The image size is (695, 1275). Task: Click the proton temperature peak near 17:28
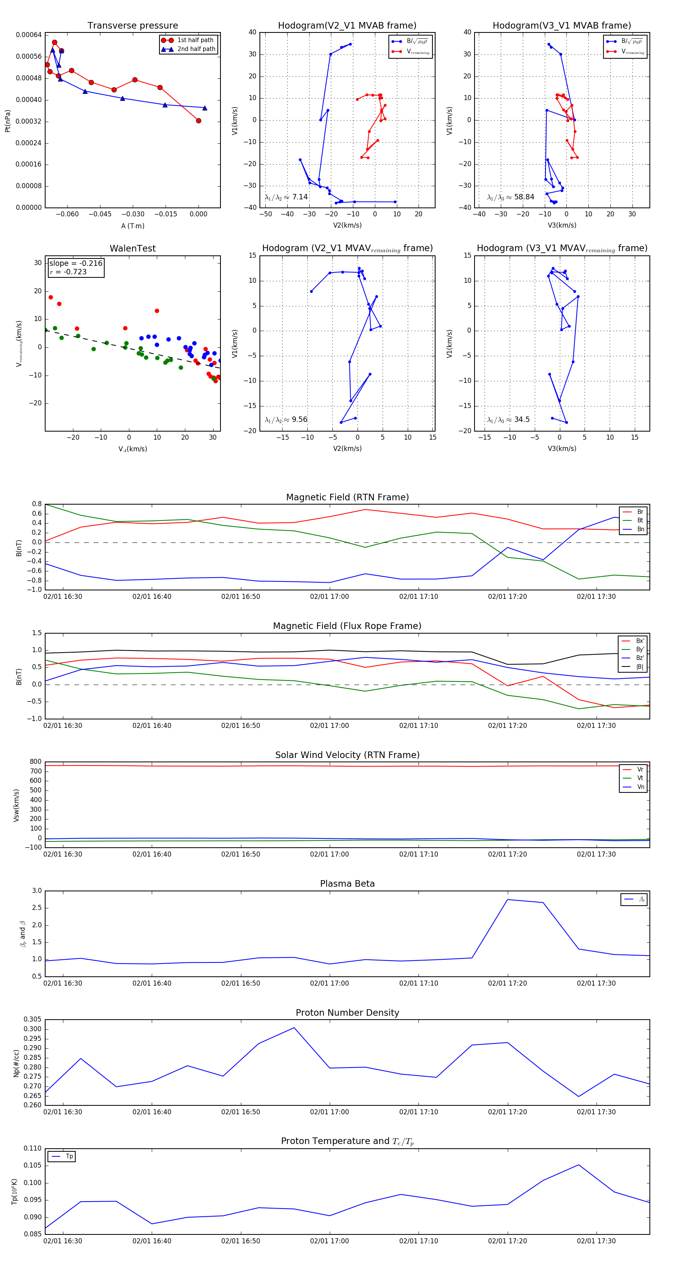pyautogui.click(x=579, y=1165)
